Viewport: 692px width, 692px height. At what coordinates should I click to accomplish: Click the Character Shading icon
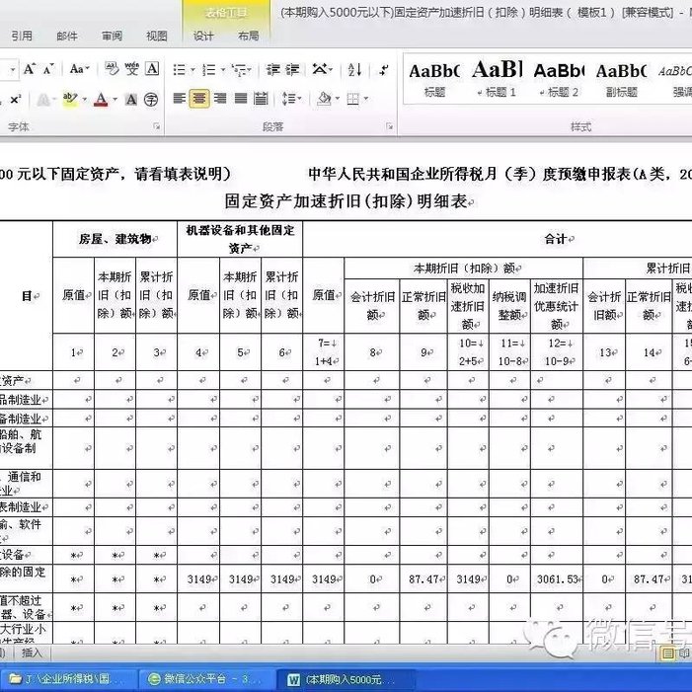point(131,100)
